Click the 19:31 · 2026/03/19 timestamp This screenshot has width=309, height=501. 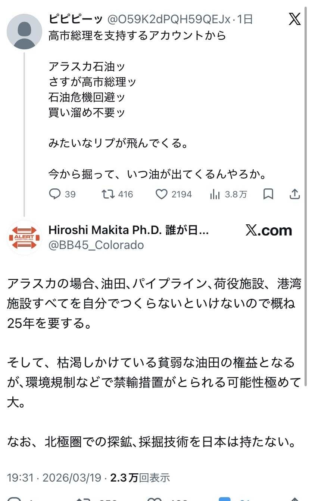[x=54, y=477]
